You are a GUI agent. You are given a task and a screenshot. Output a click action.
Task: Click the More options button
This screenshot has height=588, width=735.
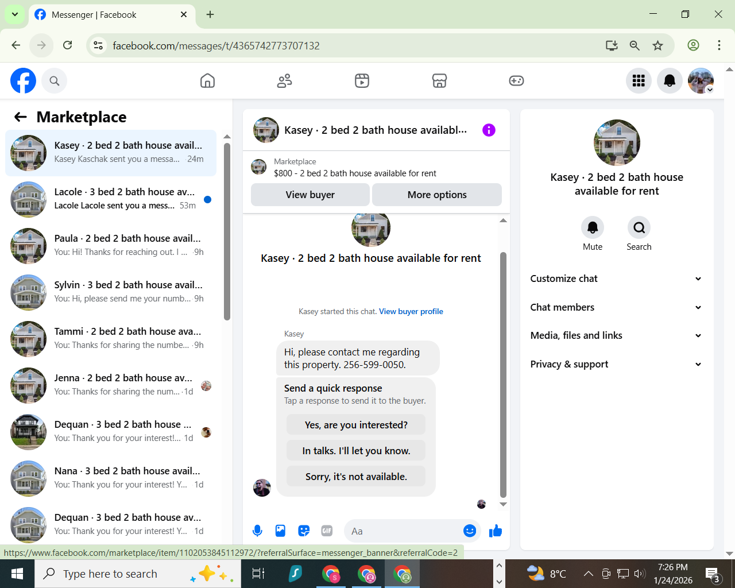tap(437, 195)
